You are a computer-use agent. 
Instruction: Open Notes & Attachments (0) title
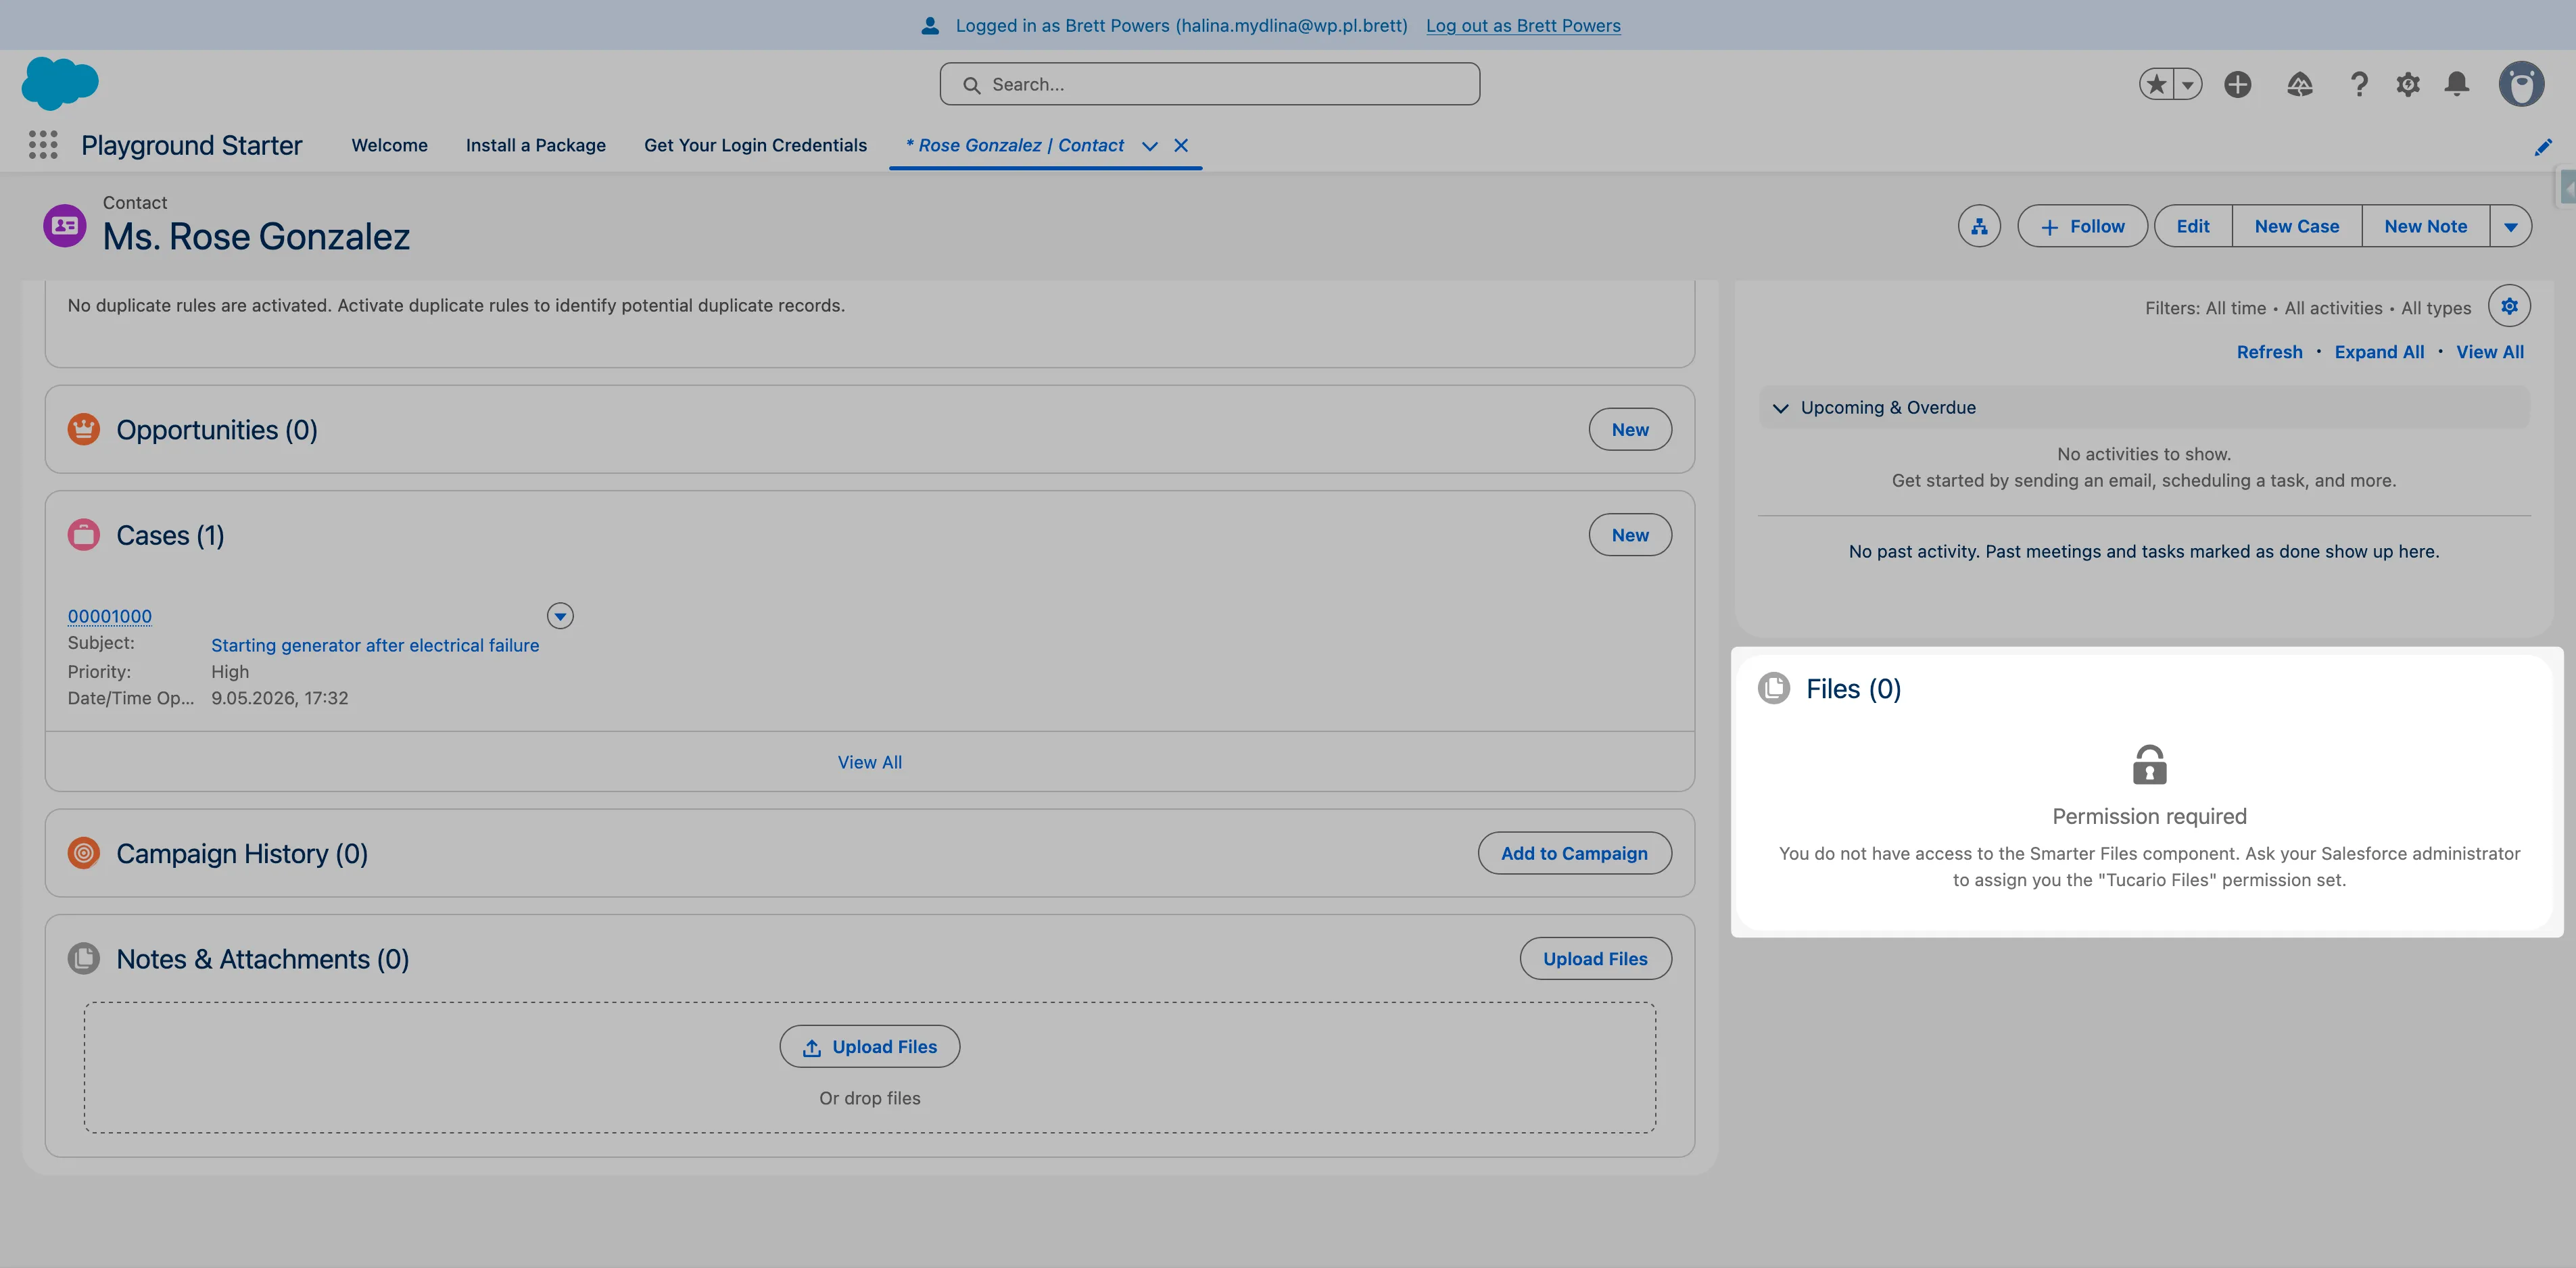click(263, 959)
